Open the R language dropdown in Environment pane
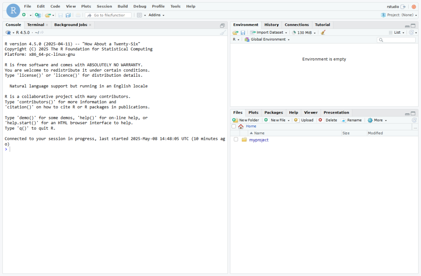The width and height of the screenshot is (421, 276). coord(236,39)
